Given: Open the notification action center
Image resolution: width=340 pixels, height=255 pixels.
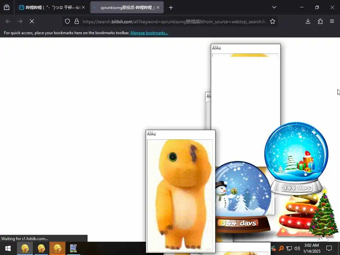Looking at the screenshot, I should [329, 248].
